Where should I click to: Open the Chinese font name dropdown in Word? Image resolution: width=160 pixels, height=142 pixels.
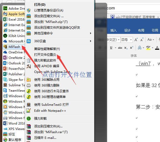tap(119, 40)
